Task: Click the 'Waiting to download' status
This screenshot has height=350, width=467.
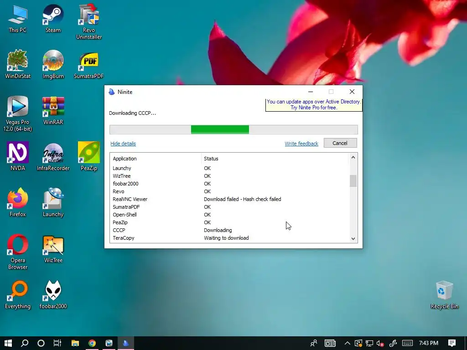Action: coord(226,238)
